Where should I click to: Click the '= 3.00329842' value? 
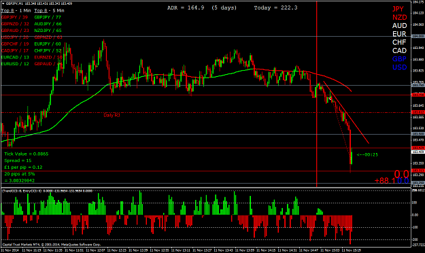click(x=20, y=181)
